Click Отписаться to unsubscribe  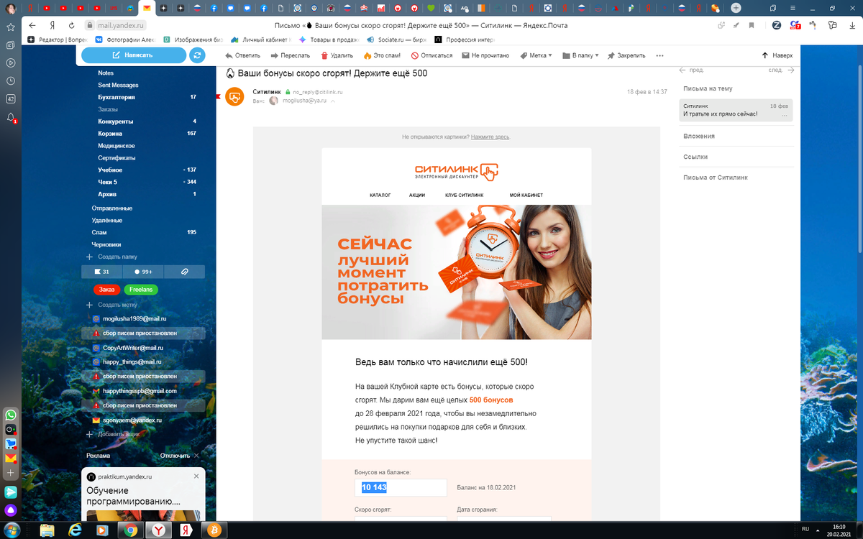(431, 55)
